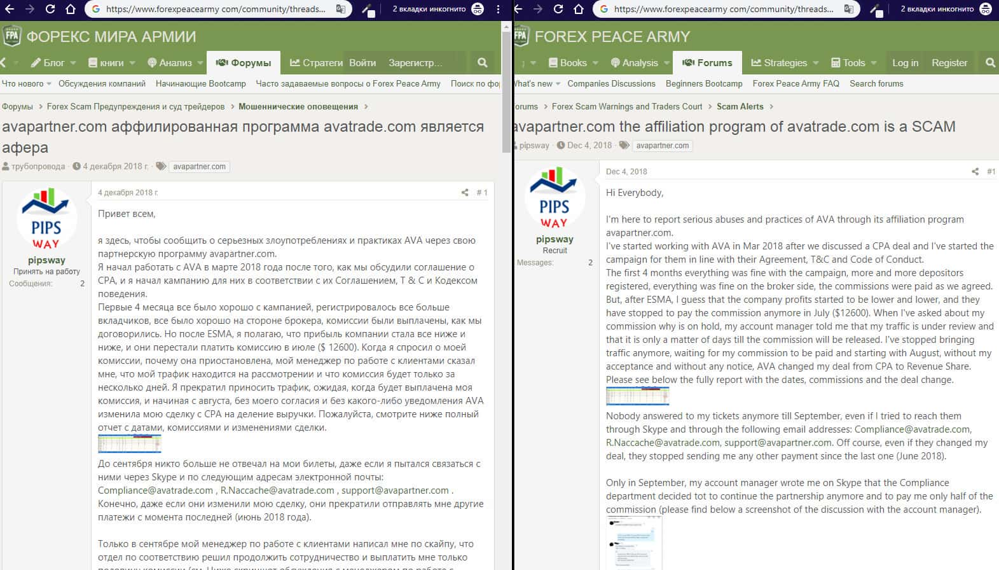The height and width of the screenshot is (570, 999).
Task: Click the Register link
Action: click(x=949, y=63)
